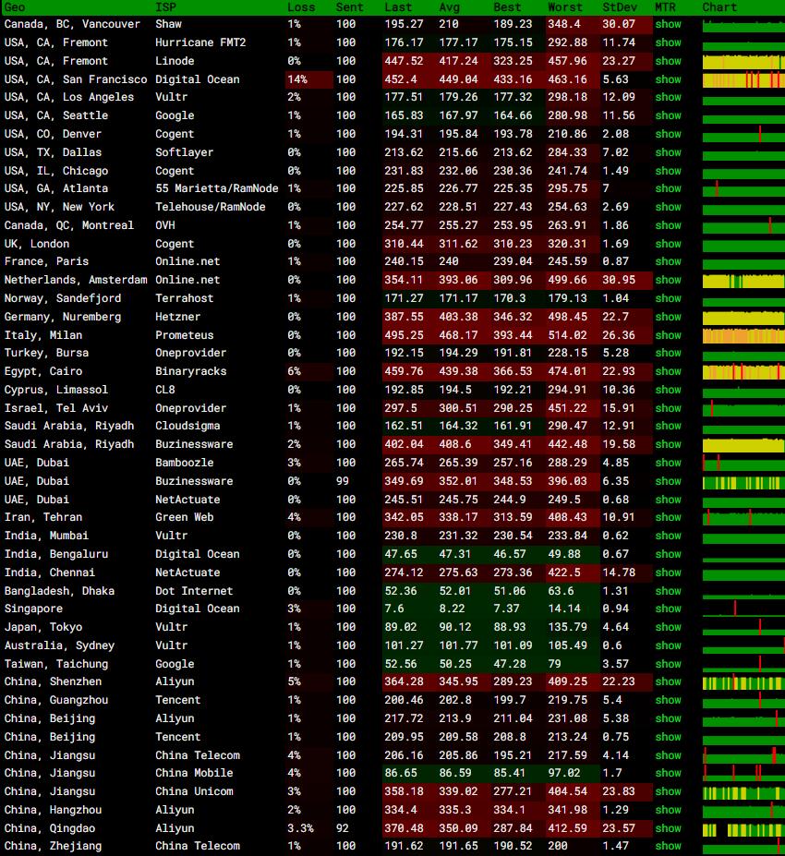Click chart for Saudi Arabia Riyadh Buzinessware
Screen dimensions: 785x856
click(743, 444)
